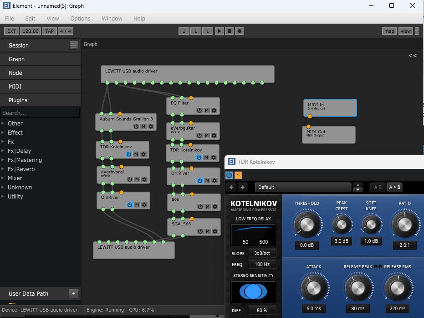The image size is (424, 318).
Task: Add a User Data Path with plus button
Action: [x=74, y=293]
